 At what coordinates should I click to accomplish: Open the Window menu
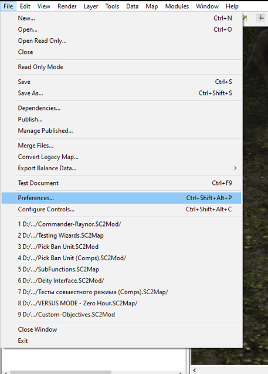tap(207, 6)
